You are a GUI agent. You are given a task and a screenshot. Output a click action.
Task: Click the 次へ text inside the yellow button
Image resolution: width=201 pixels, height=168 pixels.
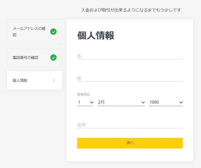point(130,143)
